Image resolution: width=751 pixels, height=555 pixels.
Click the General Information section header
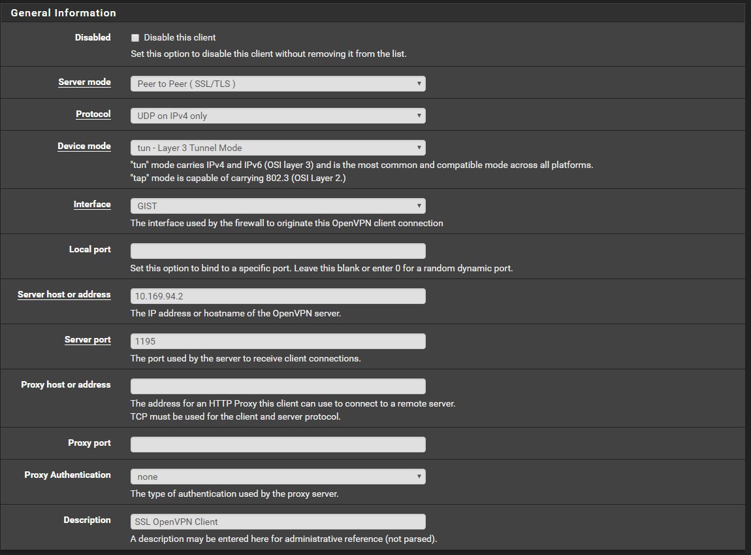(x=63, y=13)
